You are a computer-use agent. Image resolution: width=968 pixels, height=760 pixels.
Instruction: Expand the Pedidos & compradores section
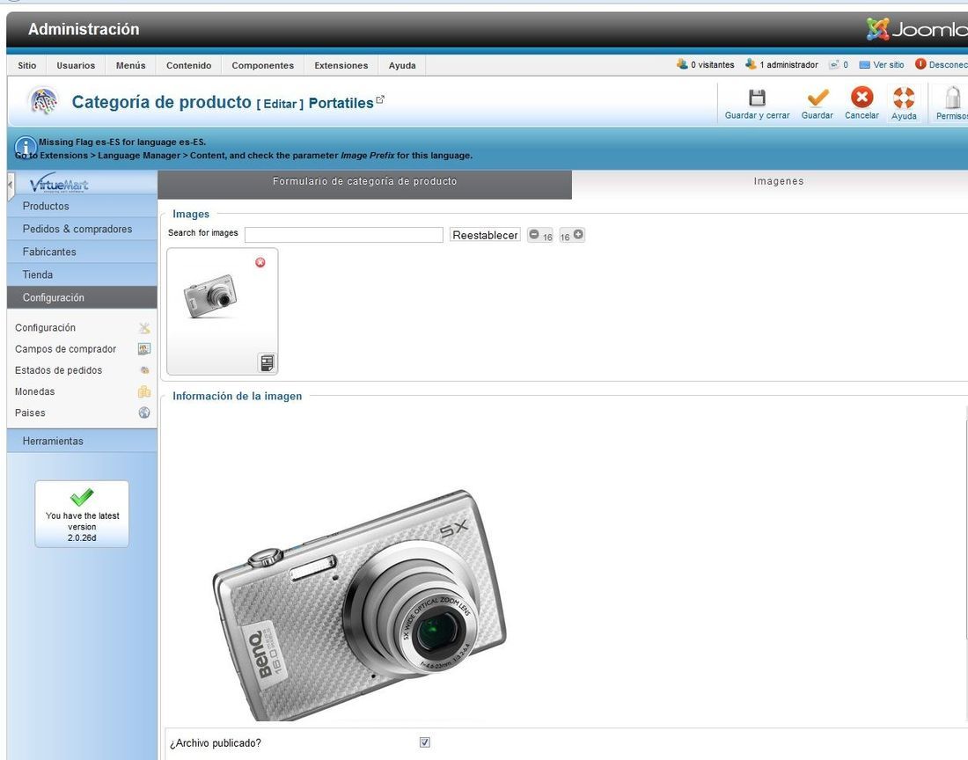(82, 229)
